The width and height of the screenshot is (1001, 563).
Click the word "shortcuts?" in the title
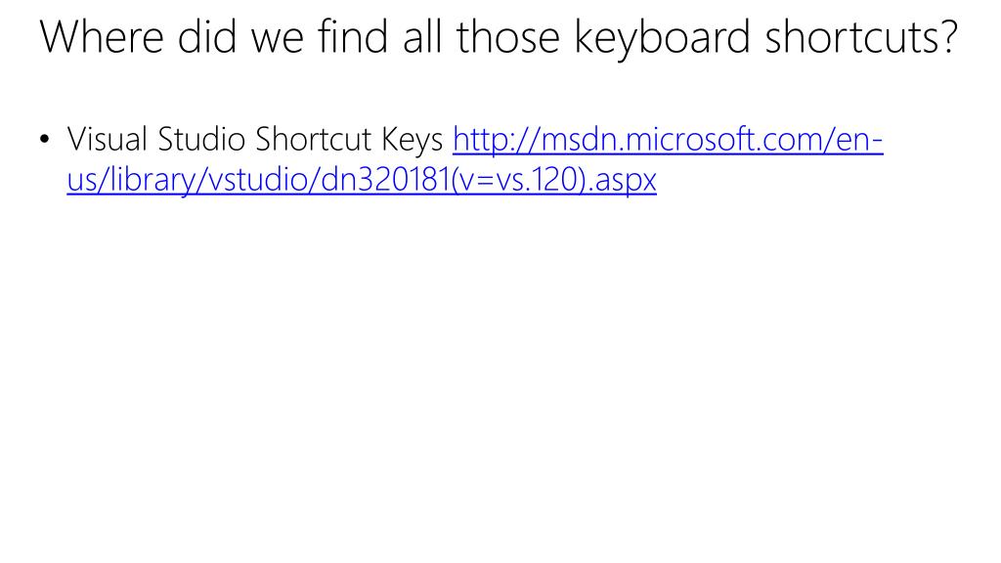tap(862, 38)
